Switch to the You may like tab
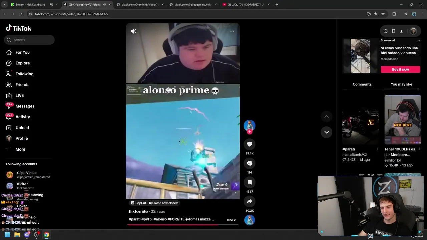 401,84
